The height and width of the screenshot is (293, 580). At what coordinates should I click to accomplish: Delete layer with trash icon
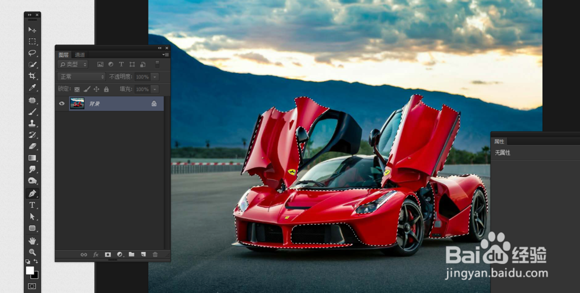click(155, 255)
